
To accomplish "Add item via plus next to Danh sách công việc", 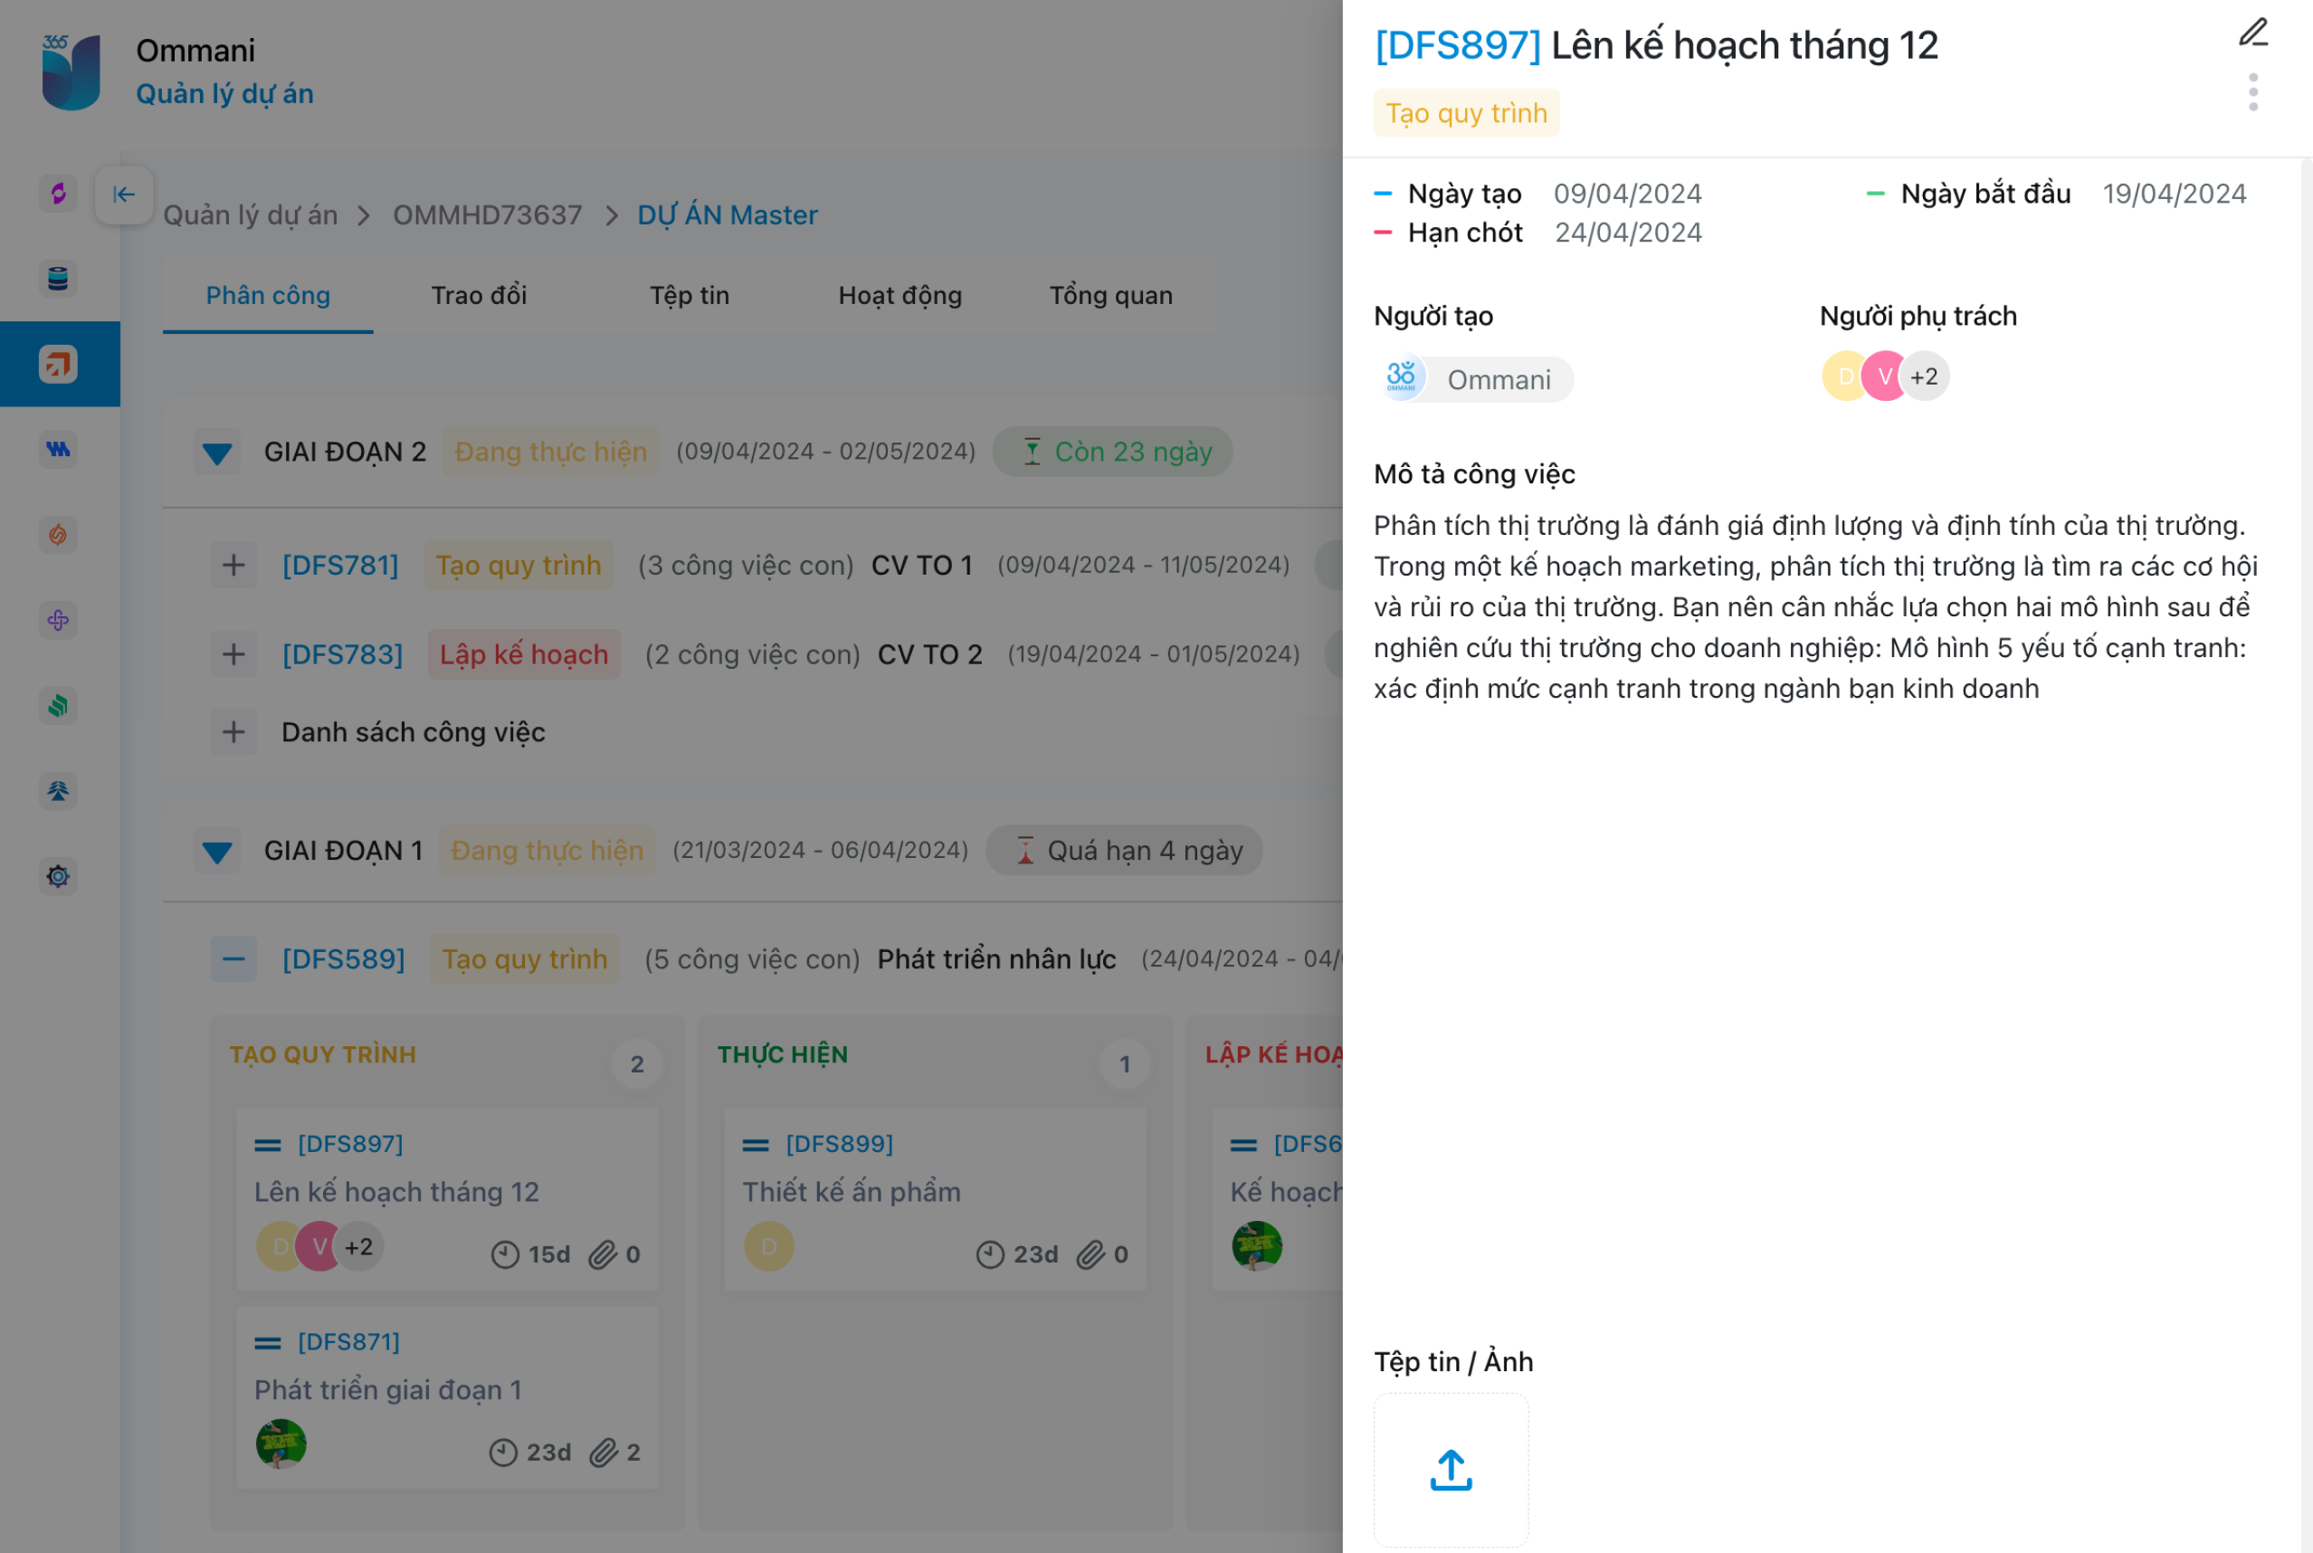I will (x=233, y=733).
